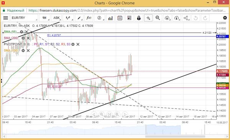
Task: Open the f(x) indicators menu
Action: click(89, 18)
